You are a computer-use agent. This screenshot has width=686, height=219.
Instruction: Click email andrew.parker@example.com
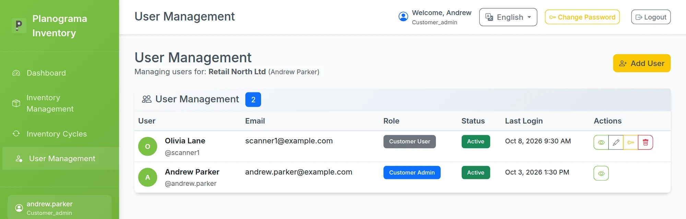(298, 172)
